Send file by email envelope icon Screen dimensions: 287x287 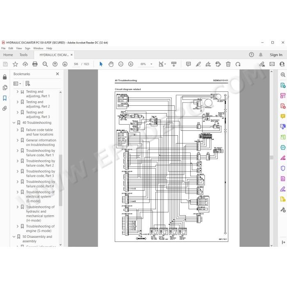[x=272, y=64]
